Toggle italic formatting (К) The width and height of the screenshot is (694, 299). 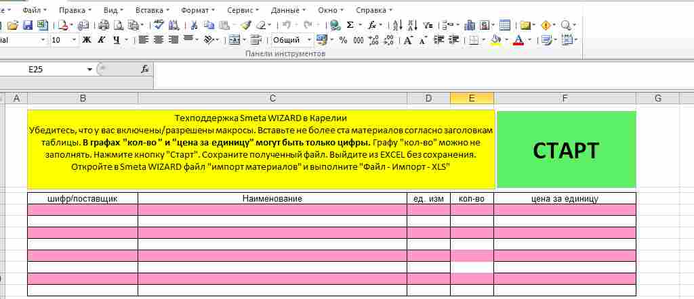tap(102, 40)
